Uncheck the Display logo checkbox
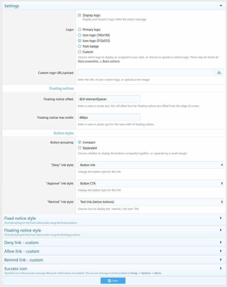227x287 pixels. point(80,15)
